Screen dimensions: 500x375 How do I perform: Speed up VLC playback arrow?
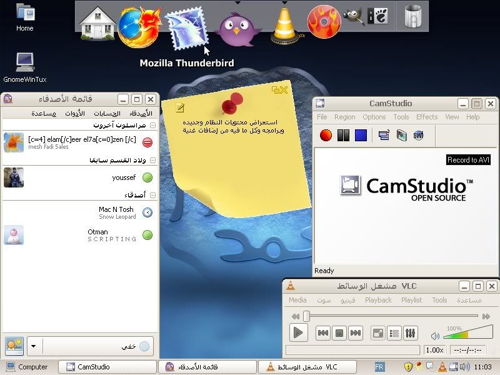486,316
